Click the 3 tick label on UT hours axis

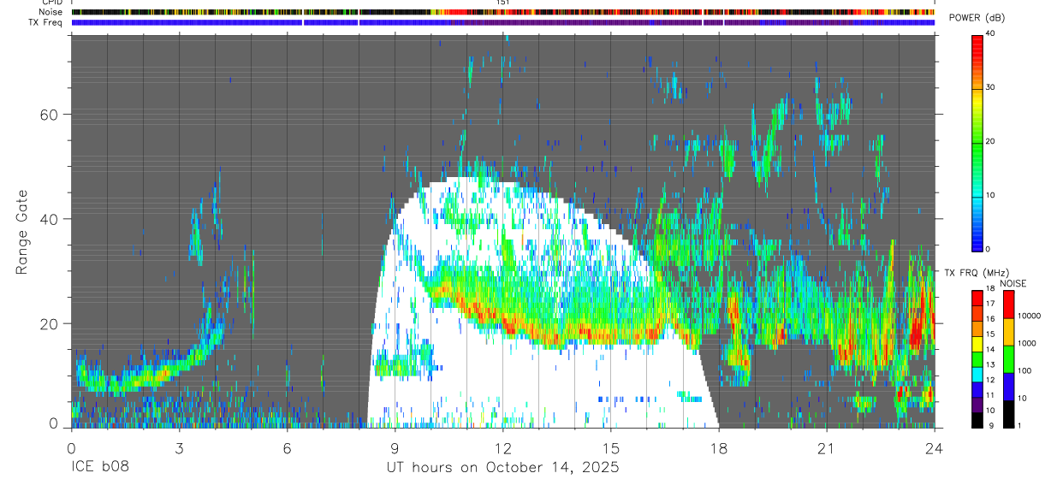click(x=179, y=448)
